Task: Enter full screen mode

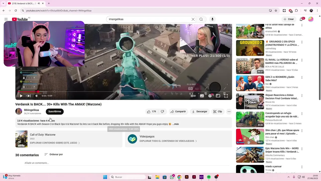Action: pyautogui.click(x=226, y=96)
